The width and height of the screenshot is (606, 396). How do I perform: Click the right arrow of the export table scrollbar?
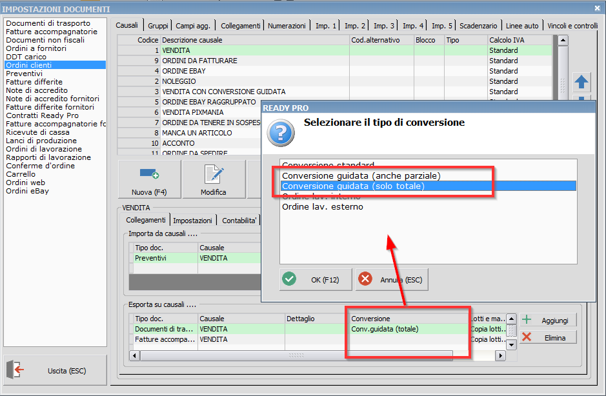[x=501, y=355]
